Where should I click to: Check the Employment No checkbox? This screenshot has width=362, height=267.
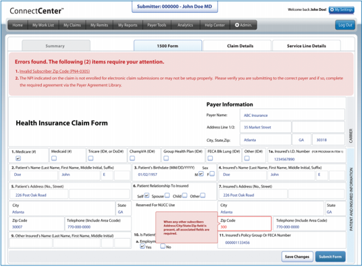[163, 246]
